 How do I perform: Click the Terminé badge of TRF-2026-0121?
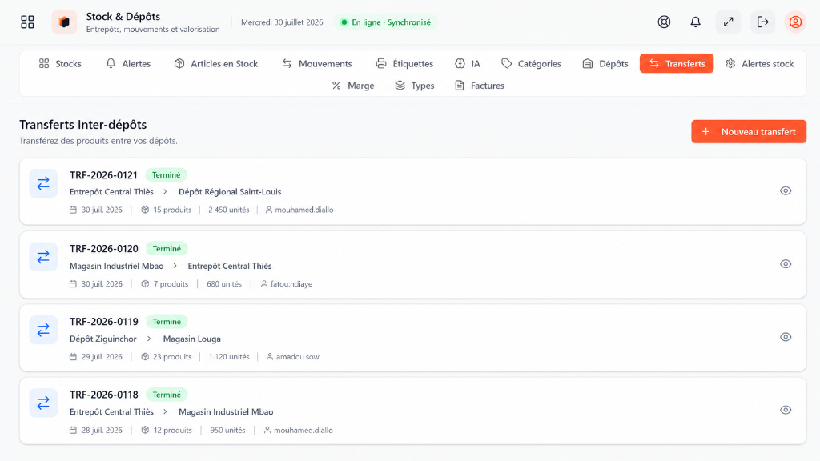click(167, 175)
